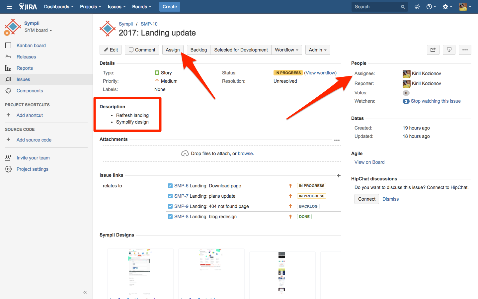Click the Create button
This screenshot has width=478, height=299.
(x=170, y=7)
